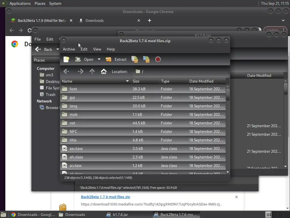Click the Chrome tab search chevron
Image resolution: width=290 pixels, height=218 pixels.
point(283,20)
